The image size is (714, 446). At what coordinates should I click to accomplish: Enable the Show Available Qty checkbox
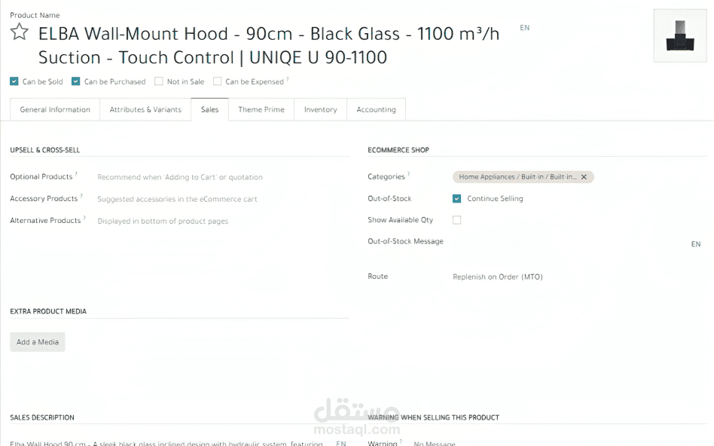(x=456, y=220)
